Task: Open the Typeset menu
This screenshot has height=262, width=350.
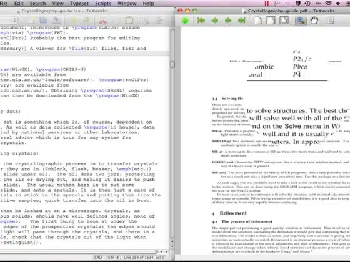Action: point(79,4)
